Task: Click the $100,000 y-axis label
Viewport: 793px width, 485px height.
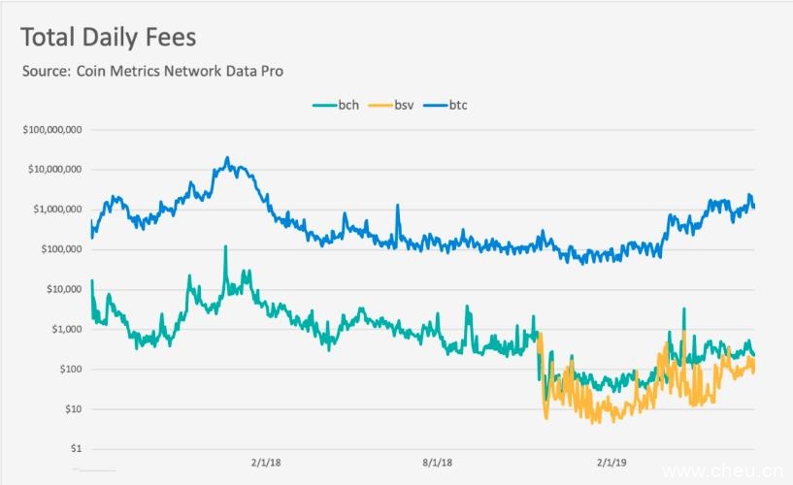Action: pos(60,249)
